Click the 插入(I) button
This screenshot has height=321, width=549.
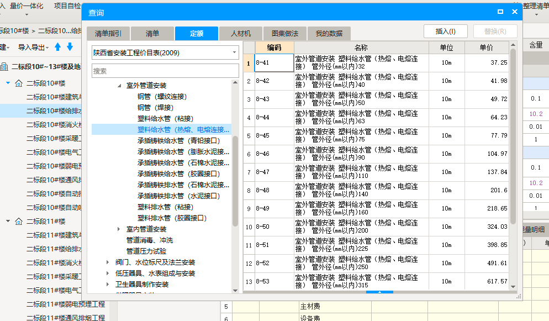[445, 31]
